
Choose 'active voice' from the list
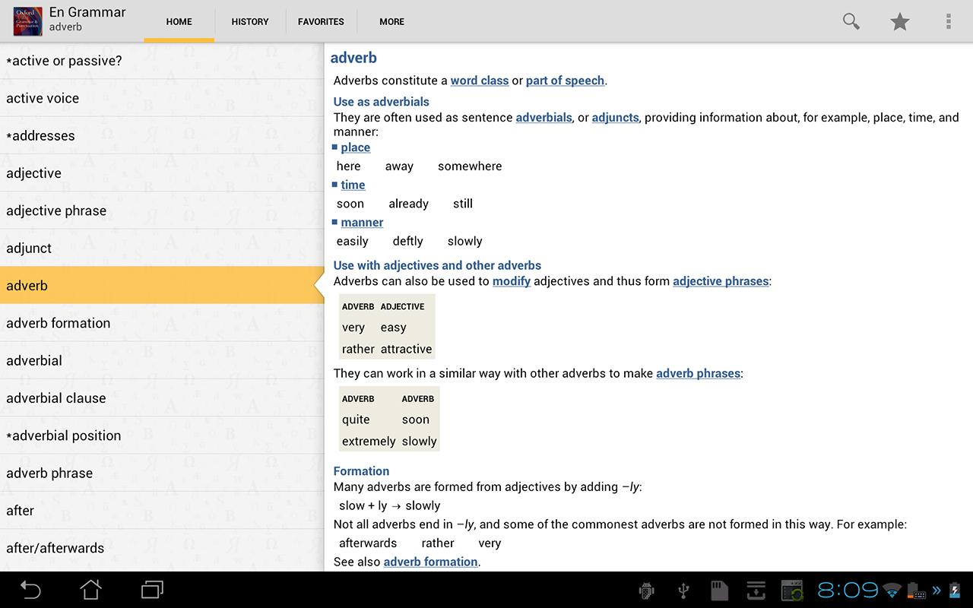43,98
